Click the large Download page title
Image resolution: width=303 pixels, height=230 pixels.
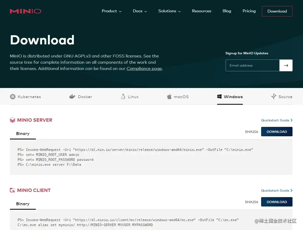(x=42, y=40)
